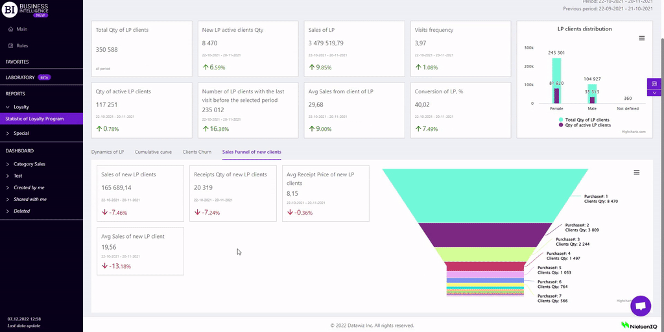
Task: Switch to the Dynamics of LP tab
Action: tap(107, 152)
